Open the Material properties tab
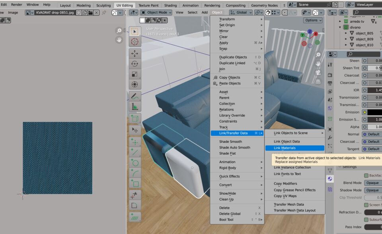 point(330,179)
